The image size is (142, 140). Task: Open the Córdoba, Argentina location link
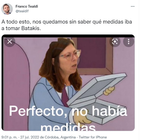click(60, 137)
